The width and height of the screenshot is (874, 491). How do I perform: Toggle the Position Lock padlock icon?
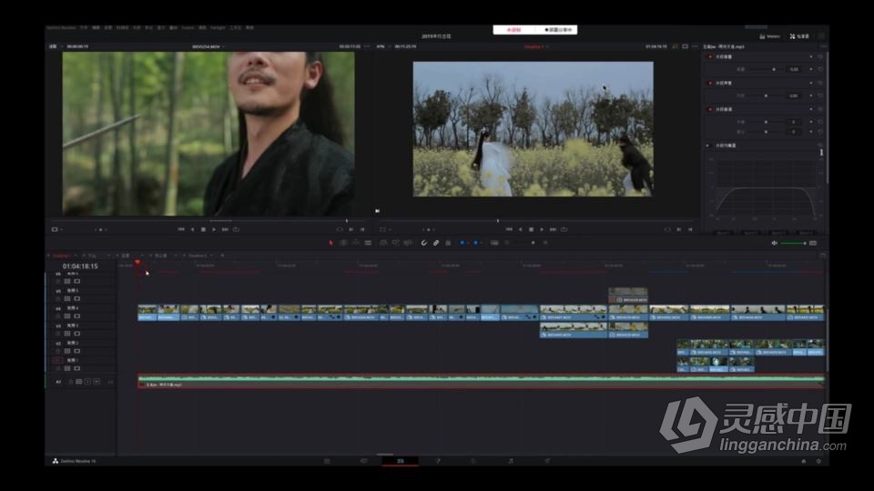click(x=448, y=243)
